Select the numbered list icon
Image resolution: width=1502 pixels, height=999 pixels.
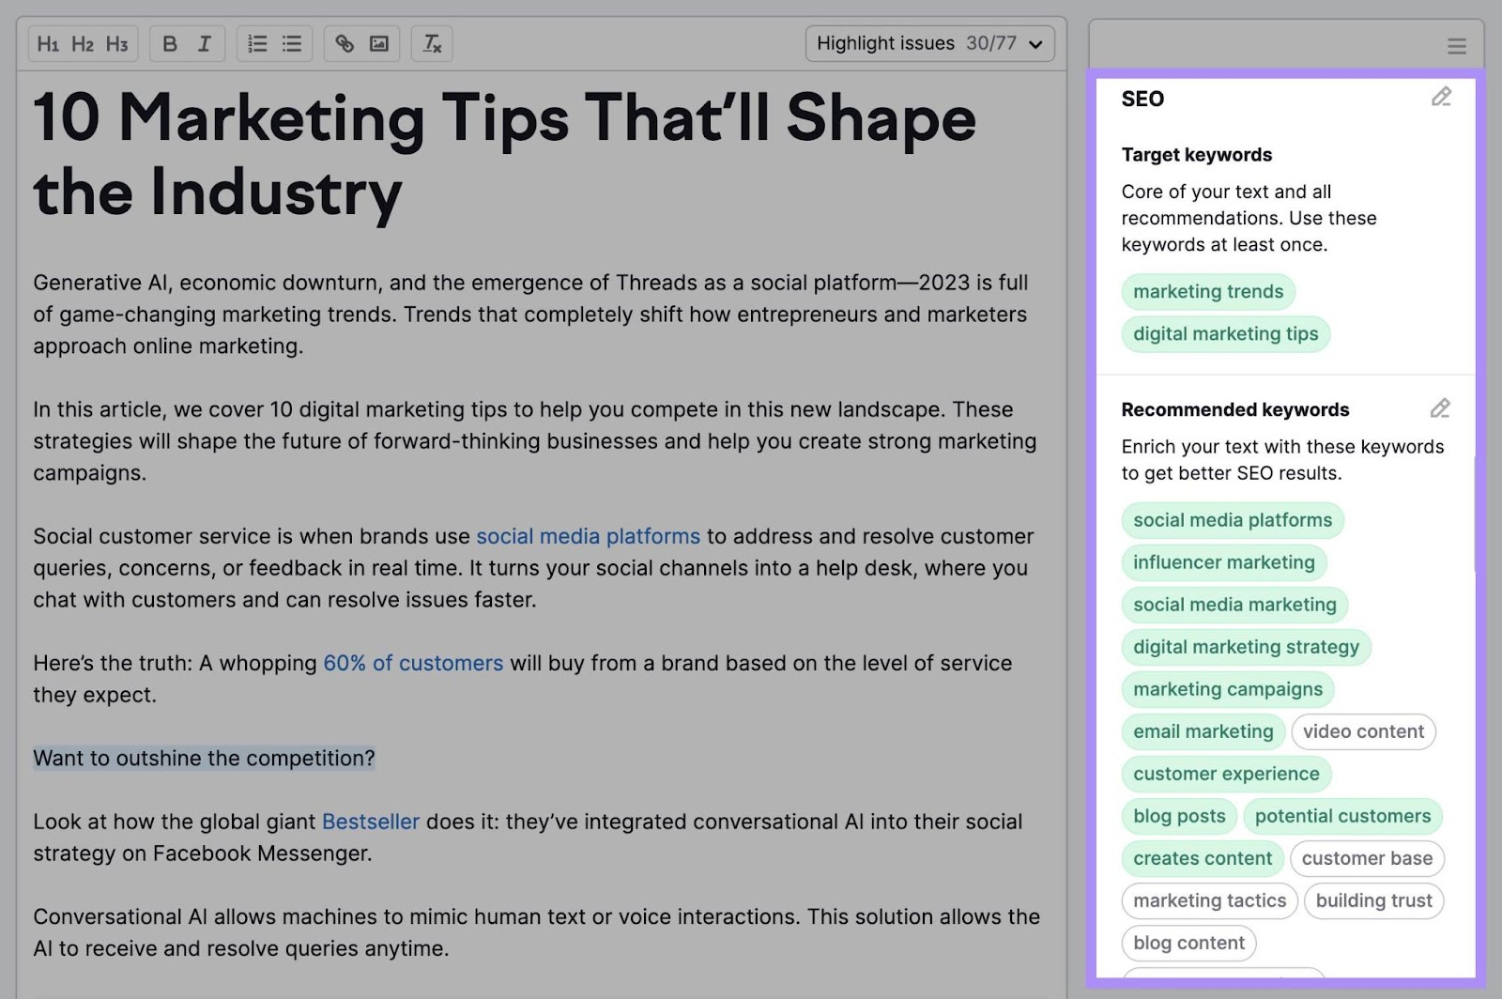tap(255, 43)
